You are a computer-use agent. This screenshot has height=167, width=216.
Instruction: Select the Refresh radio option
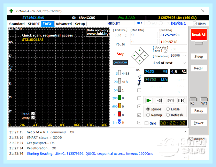pos(168,115)
